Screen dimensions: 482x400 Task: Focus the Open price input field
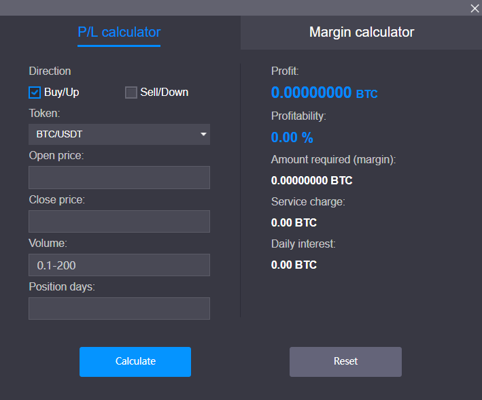[119, 178]
